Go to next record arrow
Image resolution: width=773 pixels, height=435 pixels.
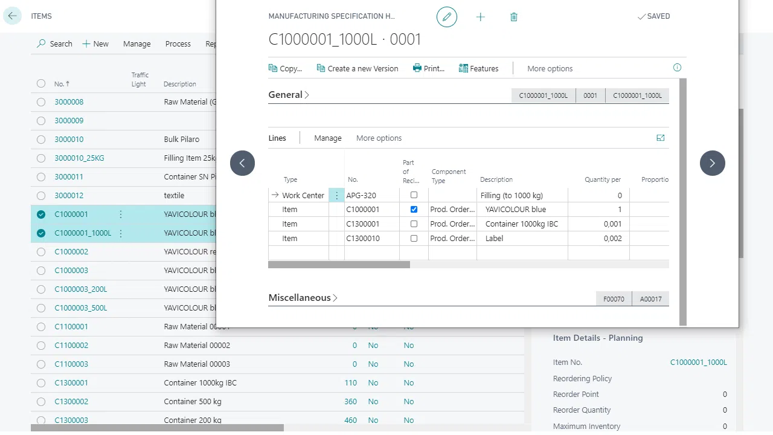tap(712, 163)
